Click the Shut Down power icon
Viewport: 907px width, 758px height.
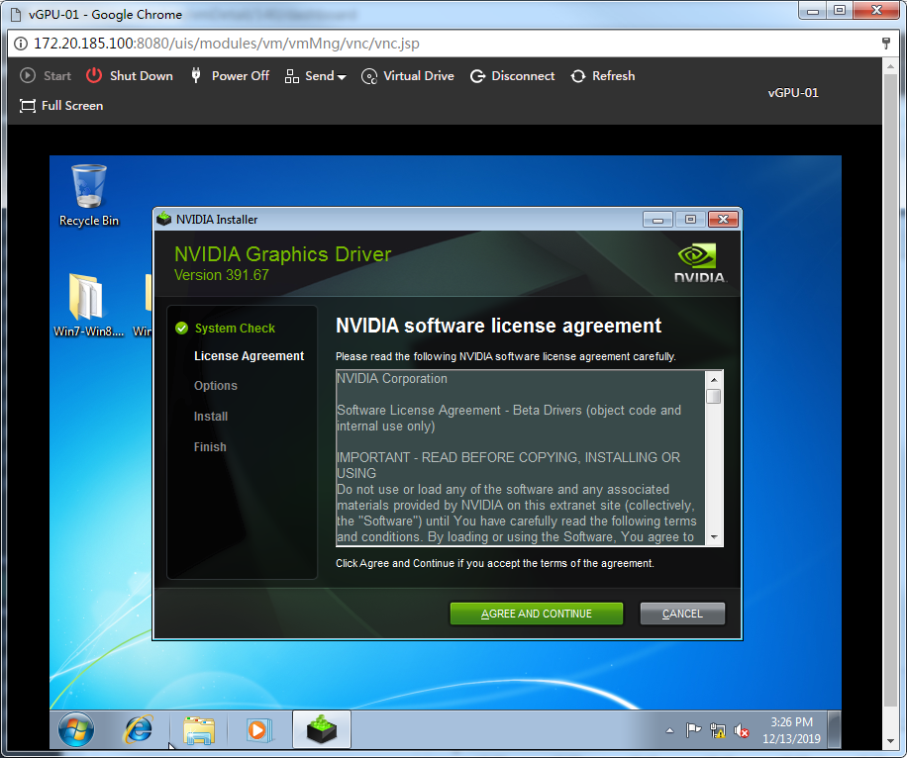pos(94,76)
